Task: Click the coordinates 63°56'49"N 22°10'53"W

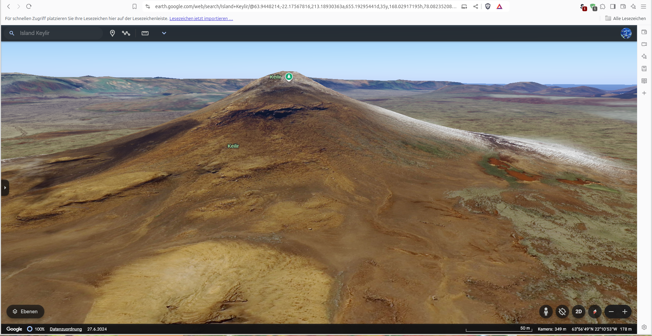Action: coord(594,329)
